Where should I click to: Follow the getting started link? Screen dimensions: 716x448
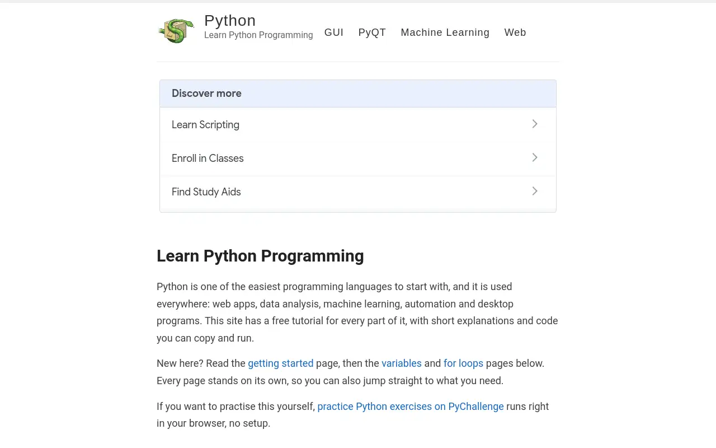coord(281,363)
